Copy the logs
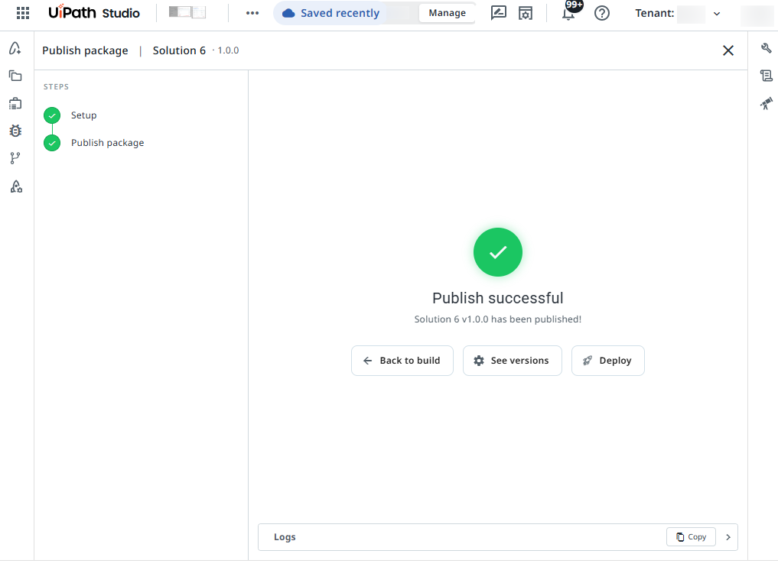This screenshot has width=778, height=570. coord(691,537)
